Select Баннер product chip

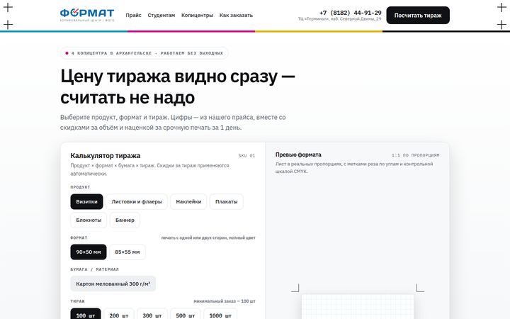coord(125,220)
